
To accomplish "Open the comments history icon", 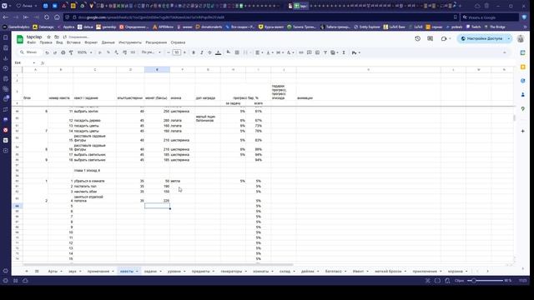I will 431,39.
